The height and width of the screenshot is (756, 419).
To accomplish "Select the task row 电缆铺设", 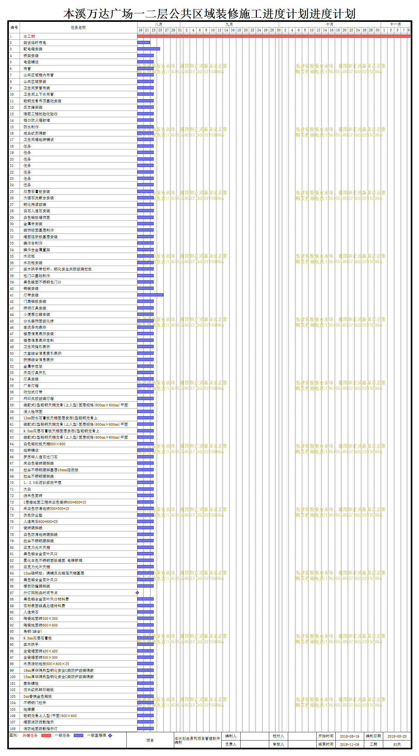I will [x=73, y=62].
